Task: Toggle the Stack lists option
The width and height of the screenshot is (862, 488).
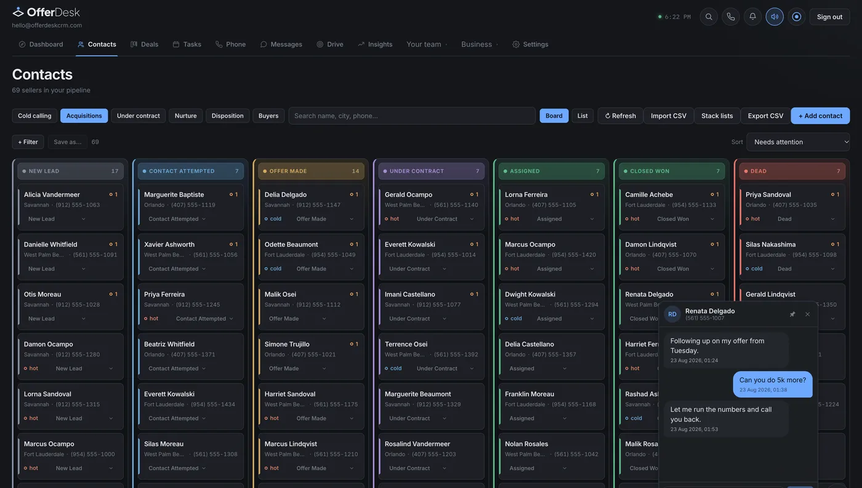Action: (717, 116)
